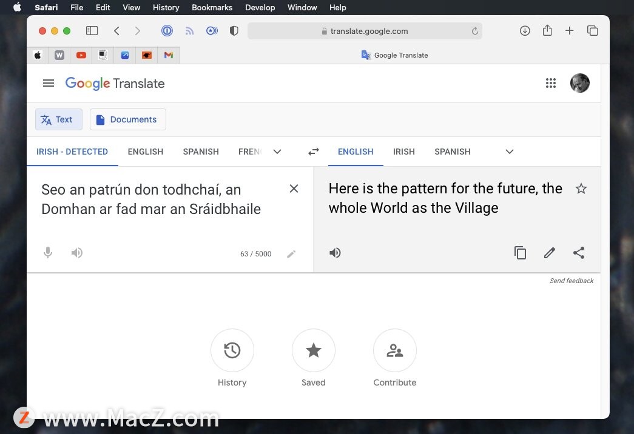Open the Safari share menu

(547, 30)
